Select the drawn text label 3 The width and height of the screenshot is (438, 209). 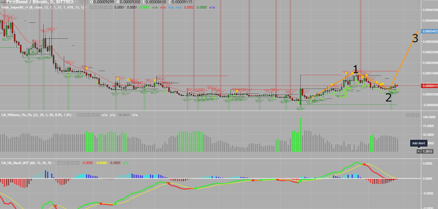tap(415, 38)
